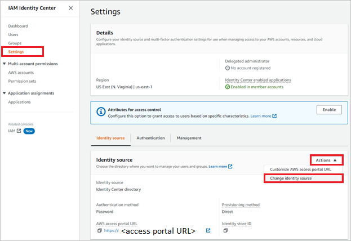The width and height of the screenshot is (351, 241).
Task: Choose Customize AWS access portal URL
Action: click(x=301, y=169)
